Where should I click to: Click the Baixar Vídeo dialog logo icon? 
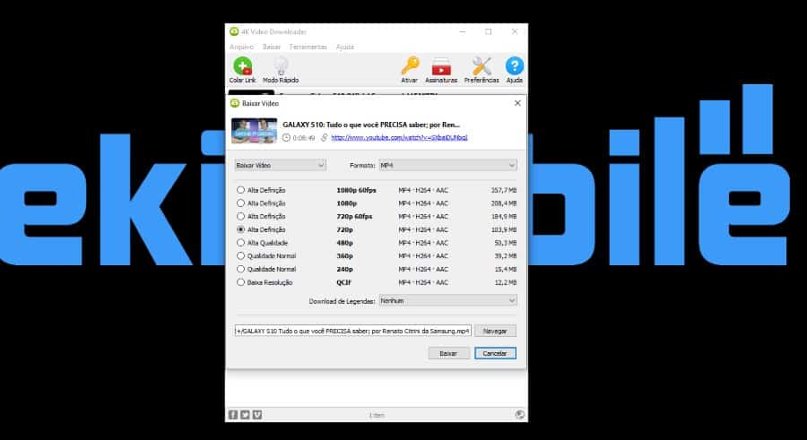pos(235,103)
